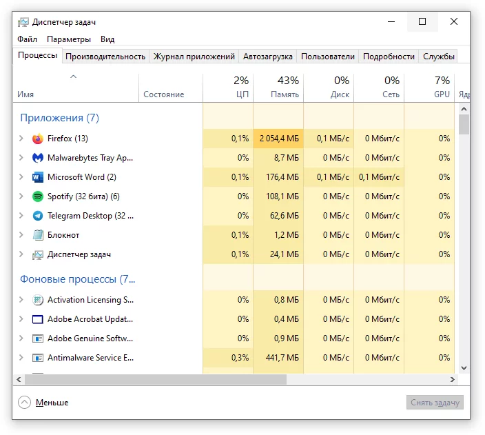Screen dimensions: 485x435
Task: Click the Блокнот (Notepad) icon
Action: tap(38, 235)
